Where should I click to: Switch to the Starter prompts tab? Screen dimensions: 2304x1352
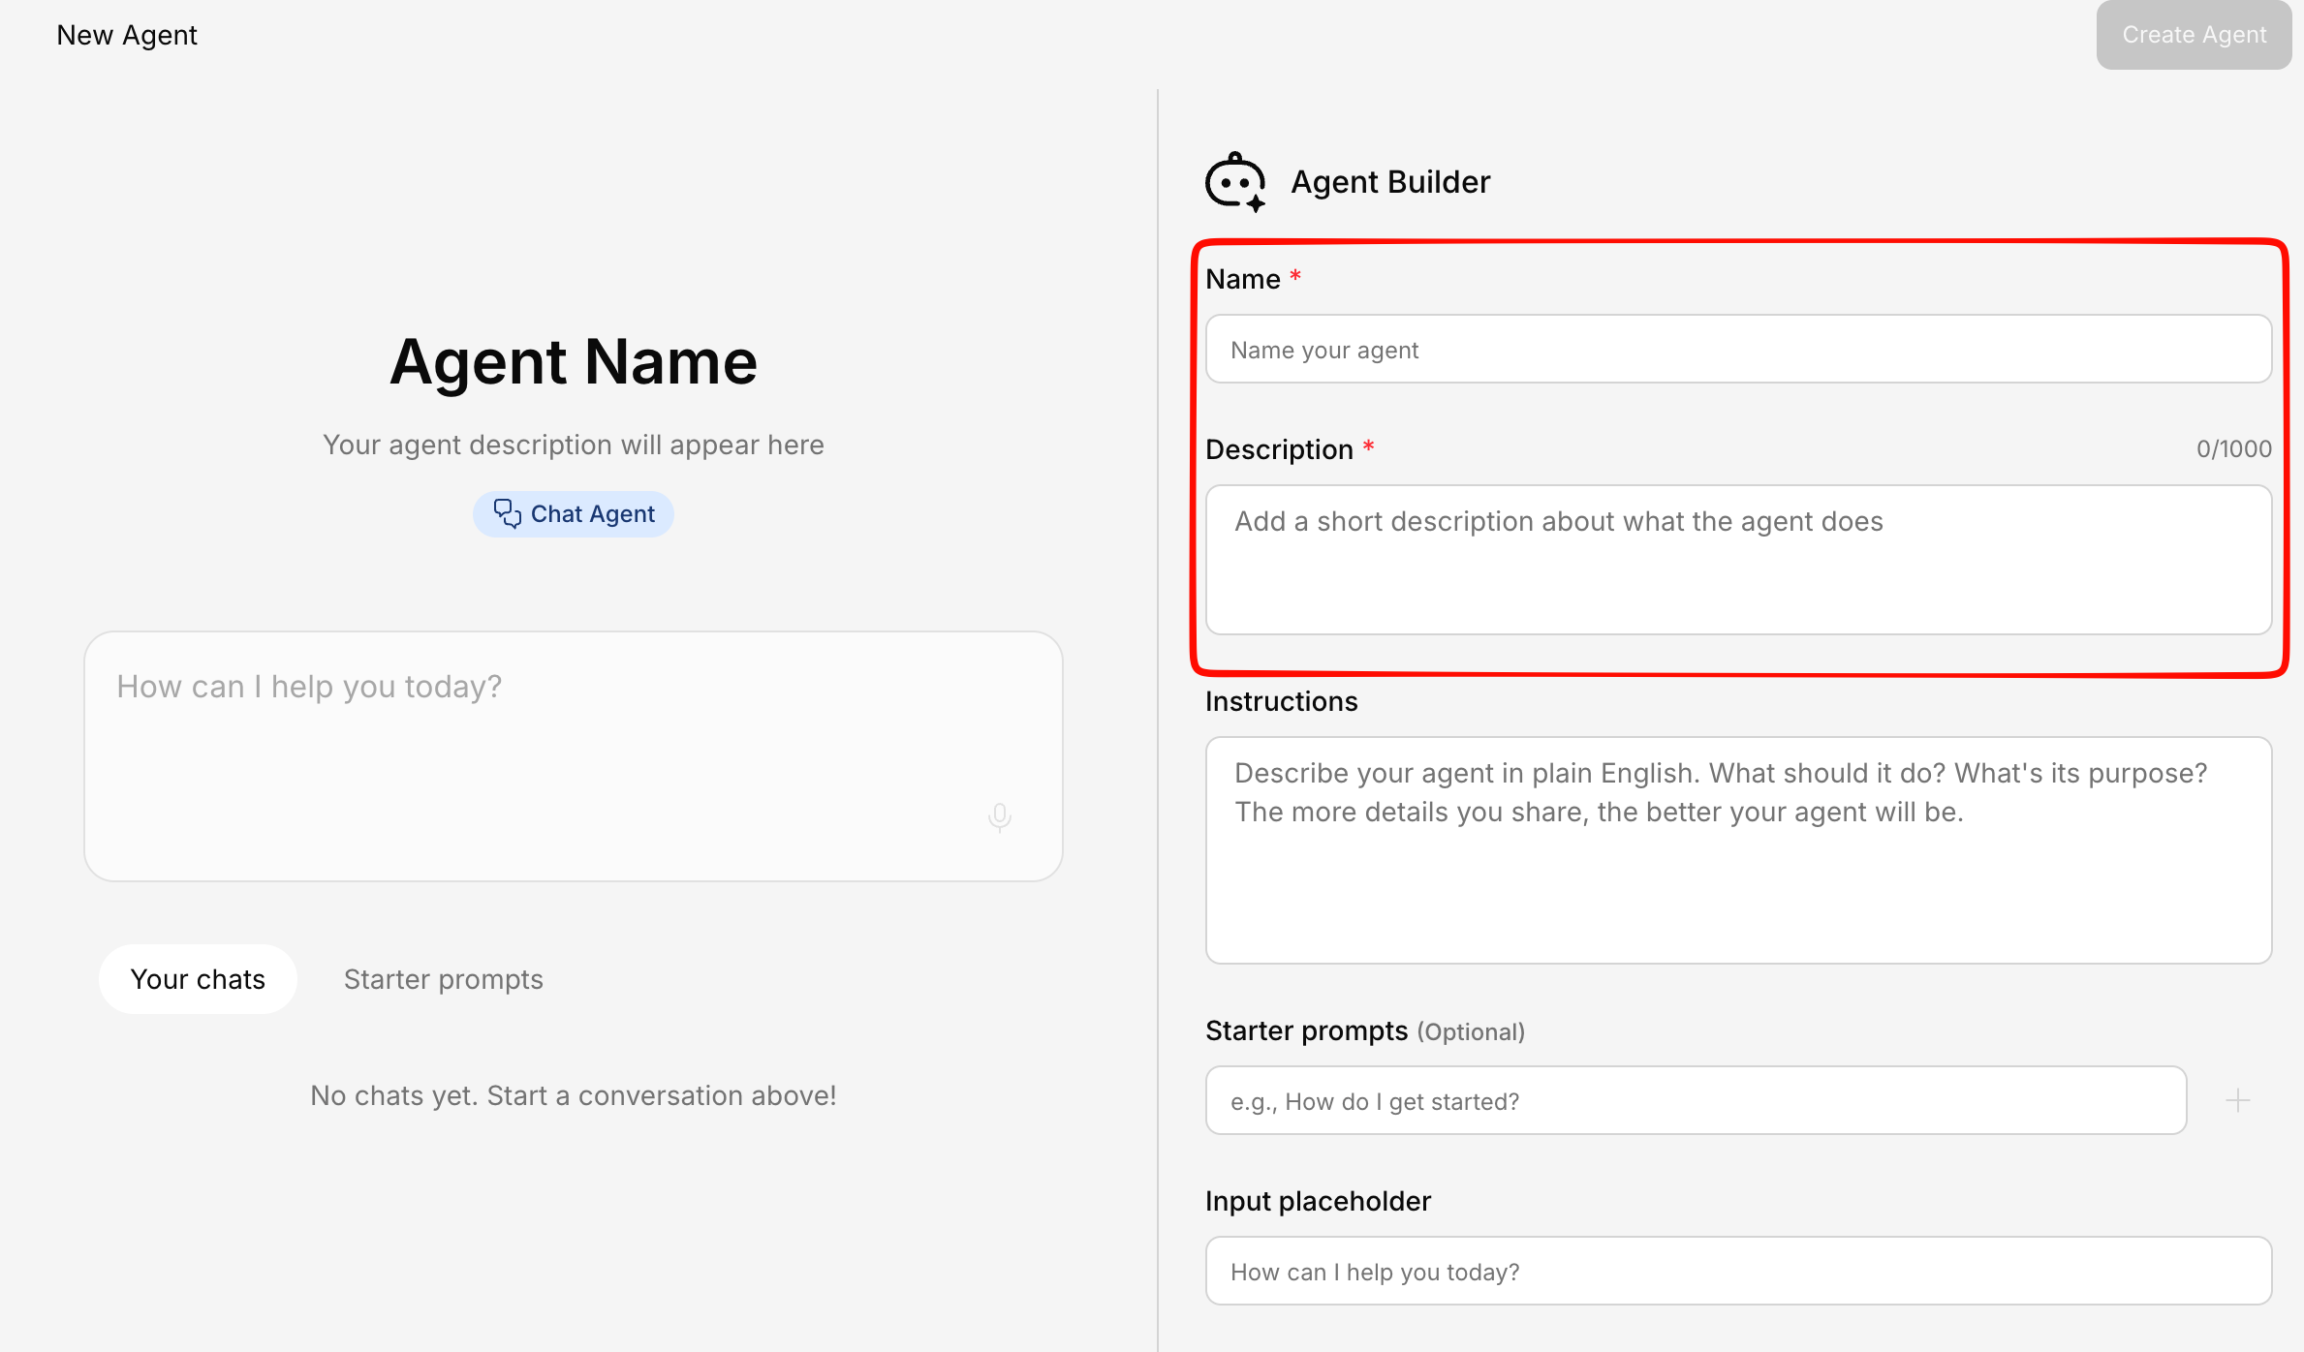443,979
